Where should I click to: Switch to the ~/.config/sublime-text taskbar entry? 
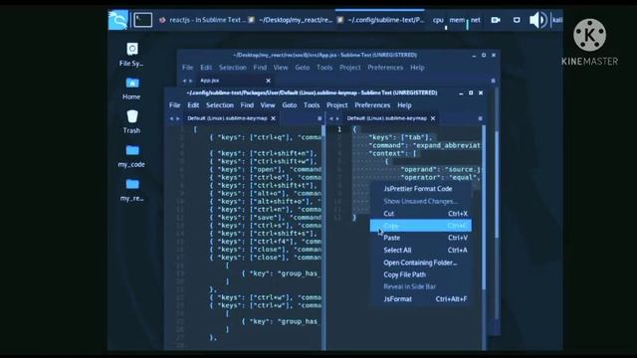click(380, 20)
